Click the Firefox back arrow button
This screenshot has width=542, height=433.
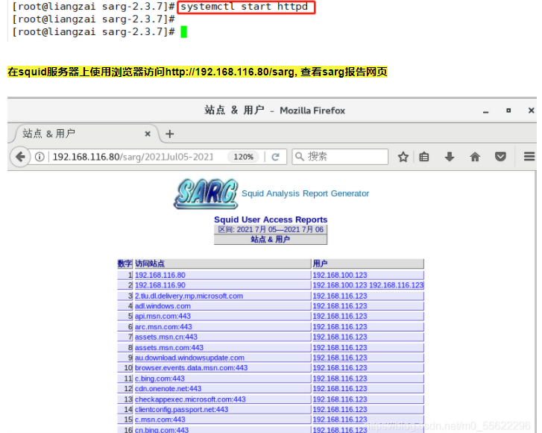20,157
